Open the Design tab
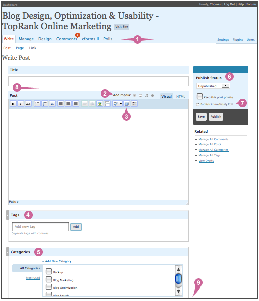Screen dimensions: 259x301 pos(45,39)
